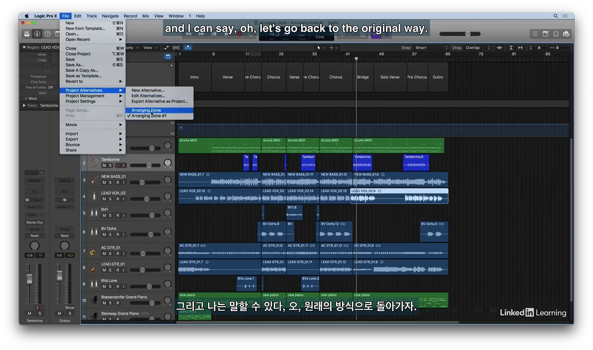This screenshot has width=593, height=350.
Task: Adjust the Tambourine channel strip fader
Action: pyautogui.click(x=29, y=279)
